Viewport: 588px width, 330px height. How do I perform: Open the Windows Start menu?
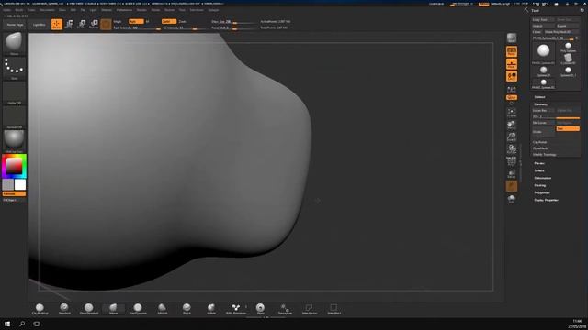(7, 324)
